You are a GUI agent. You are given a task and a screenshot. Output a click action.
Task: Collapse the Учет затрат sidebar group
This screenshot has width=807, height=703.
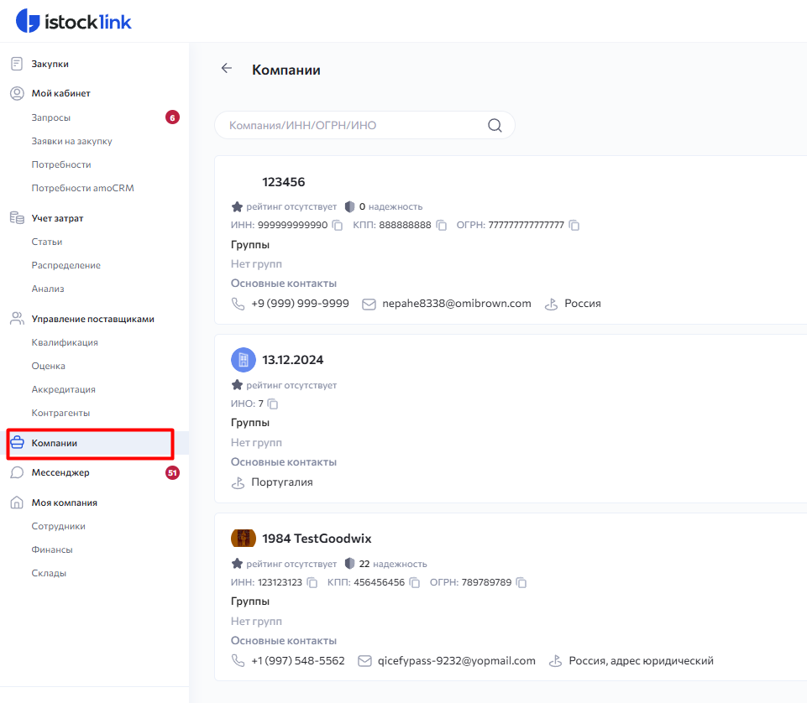57,218
